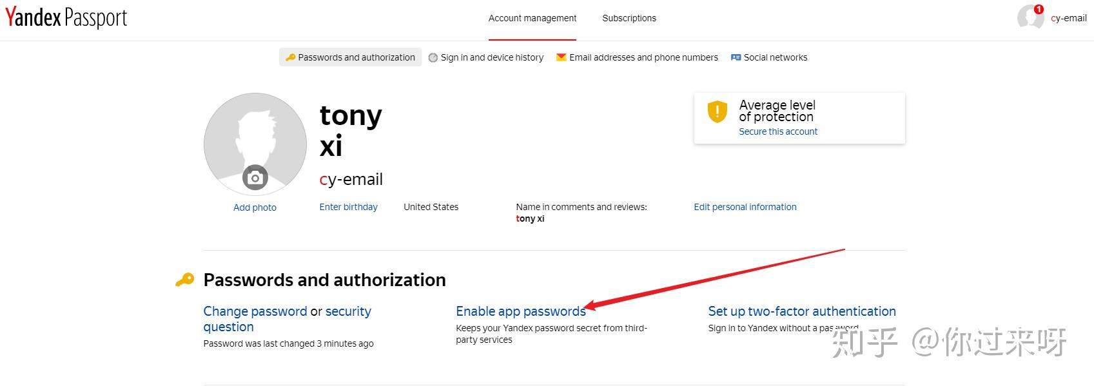Screen dimensions: 1094x386
Task: Click Edit personal information
Action: pyautogui.click(x=745, y=207)
